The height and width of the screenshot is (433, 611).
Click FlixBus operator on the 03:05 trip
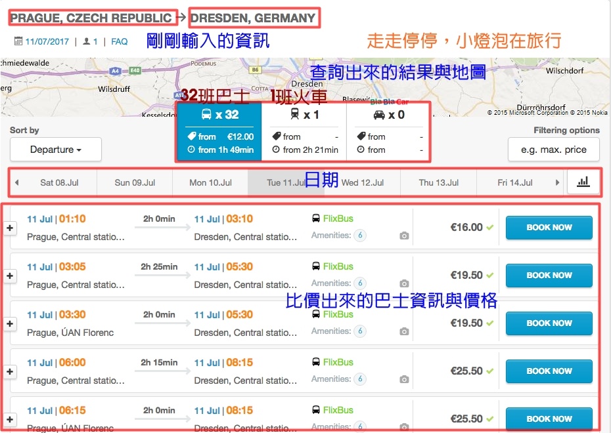338,266
